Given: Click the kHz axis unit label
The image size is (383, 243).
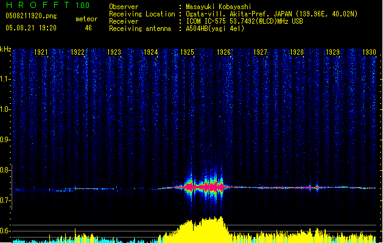Looking at the screenshot, I should pos(5,49).
